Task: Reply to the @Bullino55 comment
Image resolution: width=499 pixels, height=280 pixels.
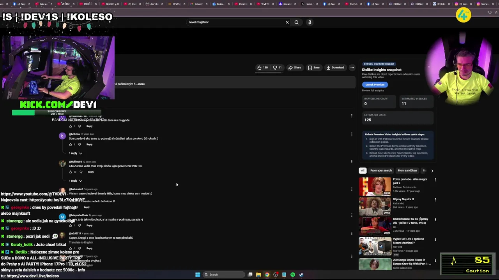Action: tap(90, 172)
